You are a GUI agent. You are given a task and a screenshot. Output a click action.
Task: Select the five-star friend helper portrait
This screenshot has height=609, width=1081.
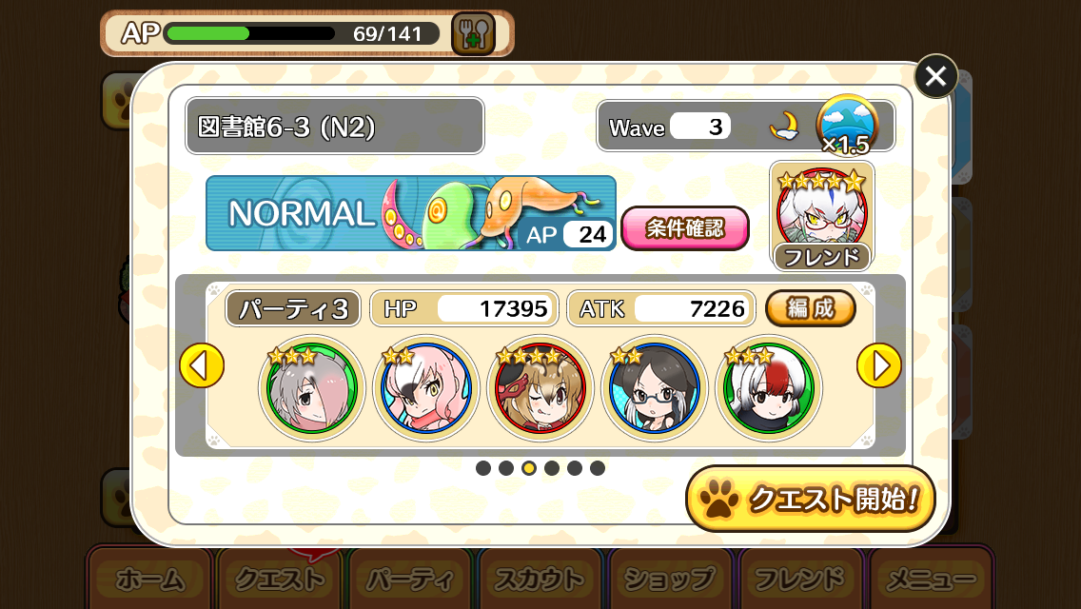[822, 217]
